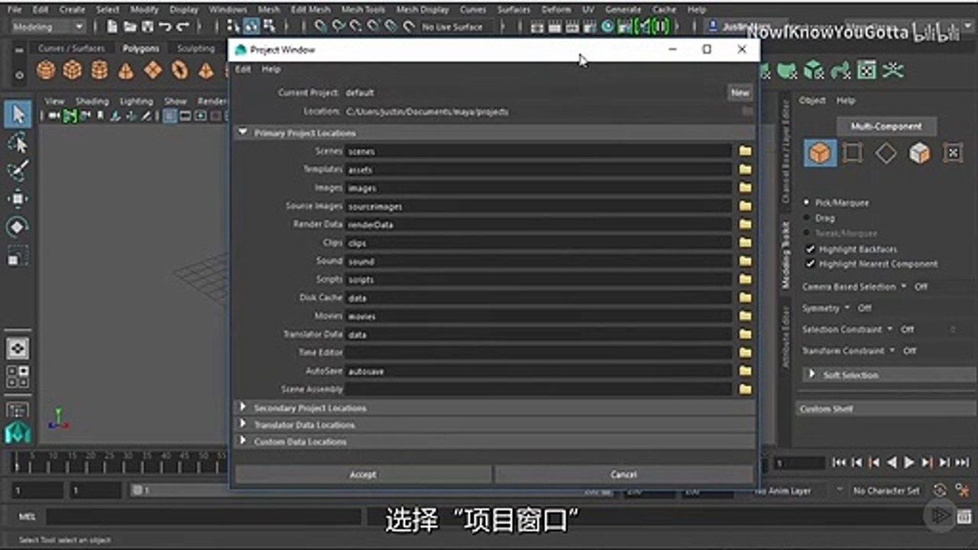Click the Cancel button
978x550 pixels.
click(x=623, y=474)
